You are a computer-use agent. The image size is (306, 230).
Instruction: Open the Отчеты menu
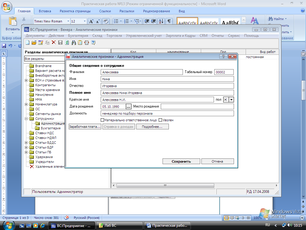218,36
